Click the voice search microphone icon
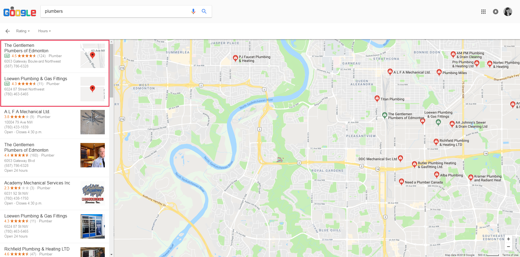Screen dimensions: 520x257 [193, 11]
